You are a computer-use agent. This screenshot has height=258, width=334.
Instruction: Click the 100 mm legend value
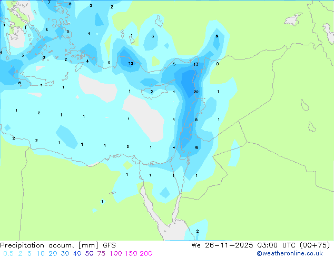tap(116, 254)
